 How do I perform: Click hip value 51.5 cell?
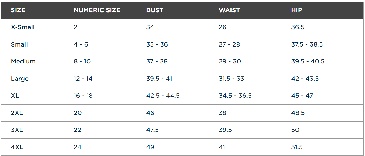[x=297, y=147]
